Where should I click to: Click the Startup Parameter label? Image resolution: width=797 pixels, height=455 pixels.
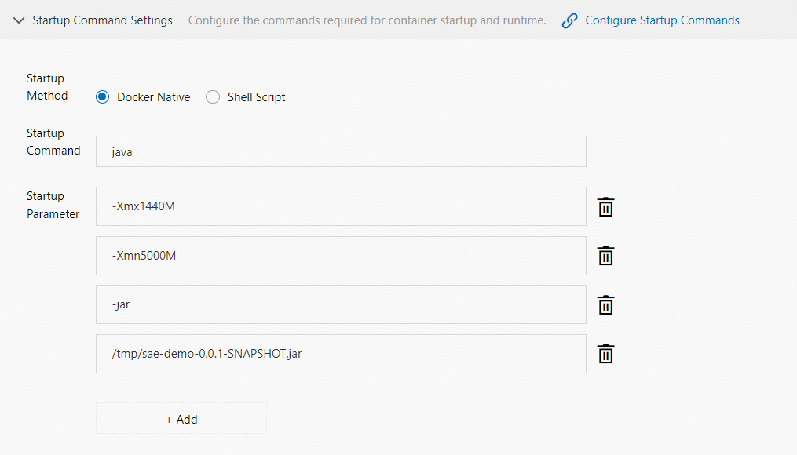[x=53, y=205]
